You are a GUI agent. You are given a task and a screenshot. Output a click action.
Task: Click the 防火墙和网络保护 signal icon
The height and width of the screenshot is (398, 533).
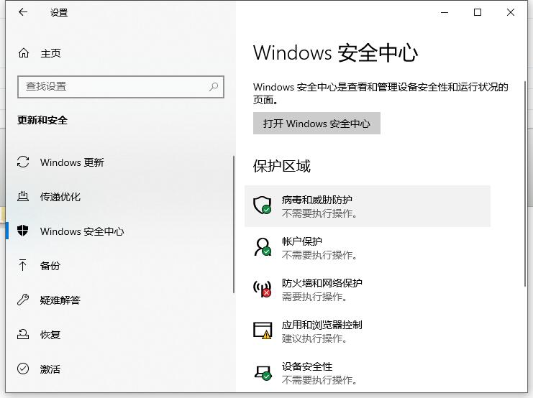click(x=263, y=289)
